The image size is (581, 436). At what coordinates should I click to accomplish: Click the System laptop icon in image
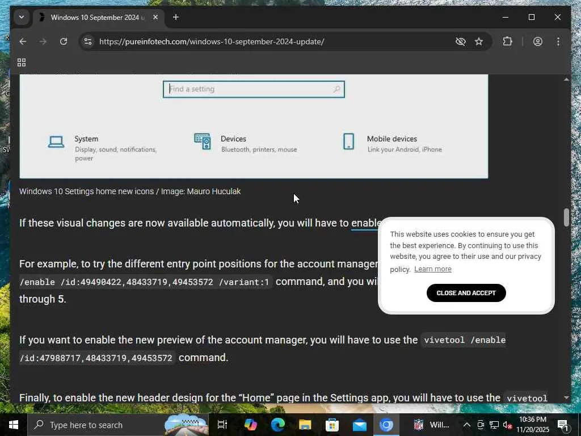click(x=56, y=141)
